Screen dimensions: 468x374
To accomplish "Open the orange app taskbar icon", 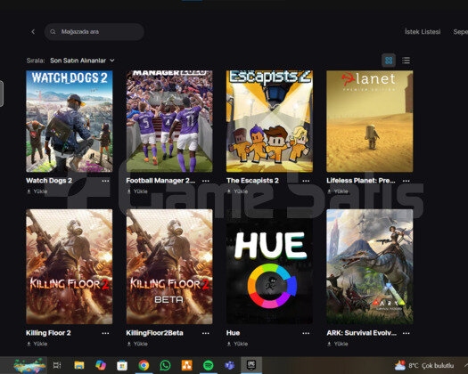I will coord(187,365).
